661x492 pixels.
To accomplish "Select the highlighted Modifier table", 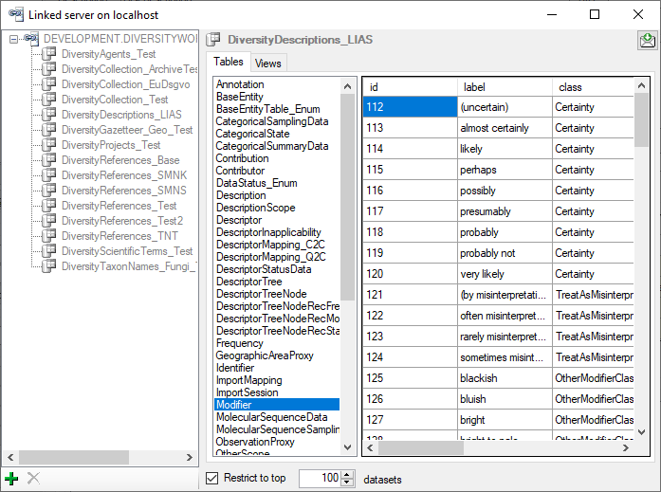I will [x=277, y=405].
